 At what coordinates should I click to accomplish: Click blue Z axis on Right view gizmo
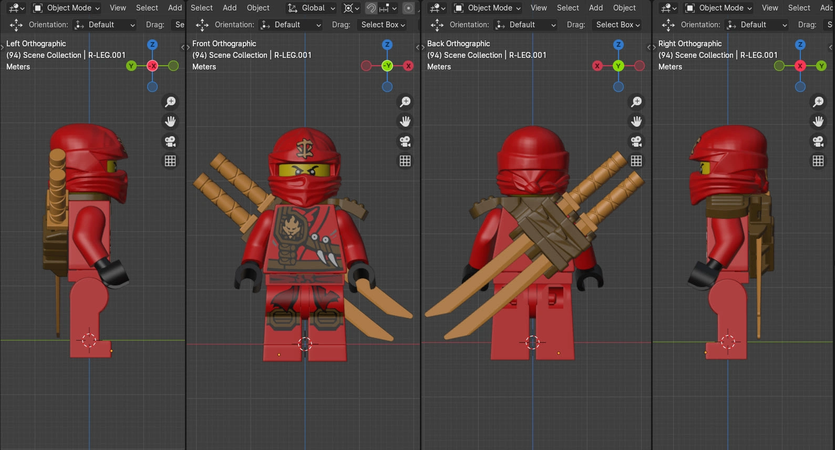point(800,45)
